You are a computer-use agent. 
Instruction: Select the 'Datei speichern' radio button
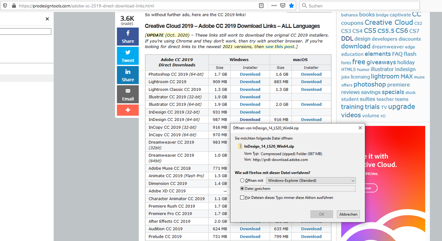[242, 188]
